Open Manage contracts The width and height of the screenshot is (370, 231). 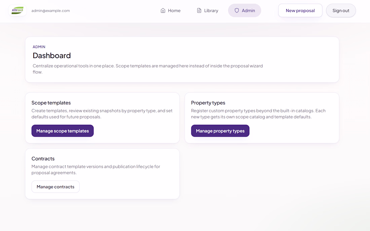tap(55, 187)
